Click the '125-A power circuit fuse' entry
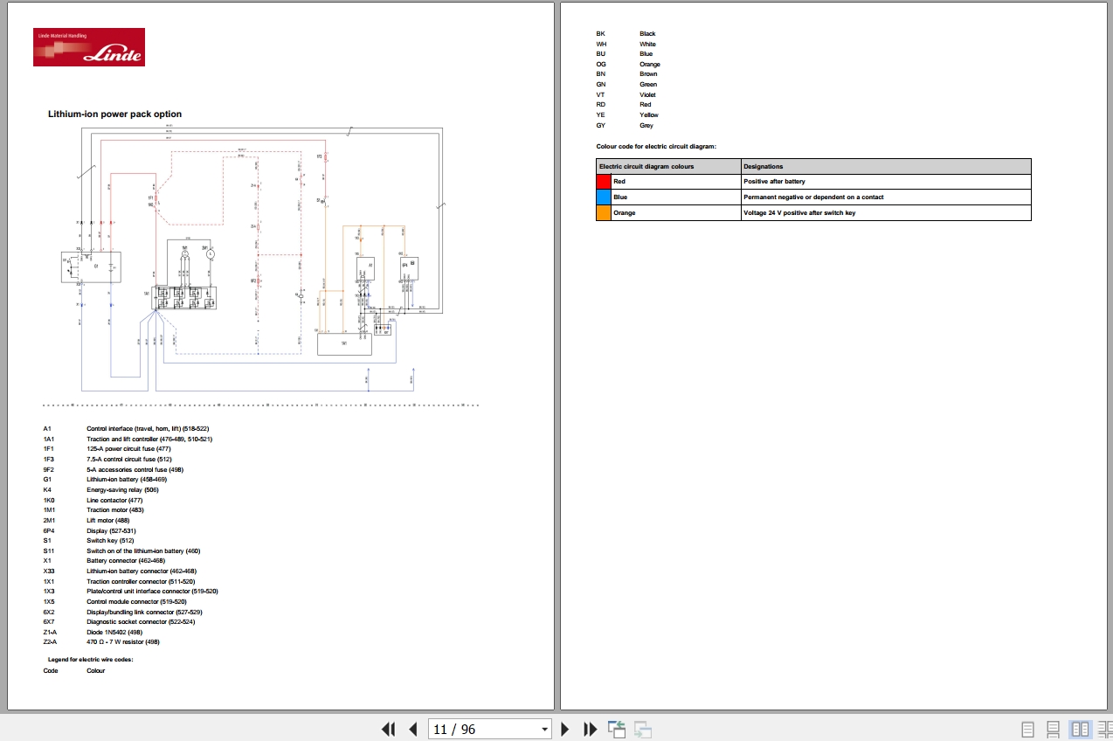Viewport: 1113px width, 741px height. (128, 449)
